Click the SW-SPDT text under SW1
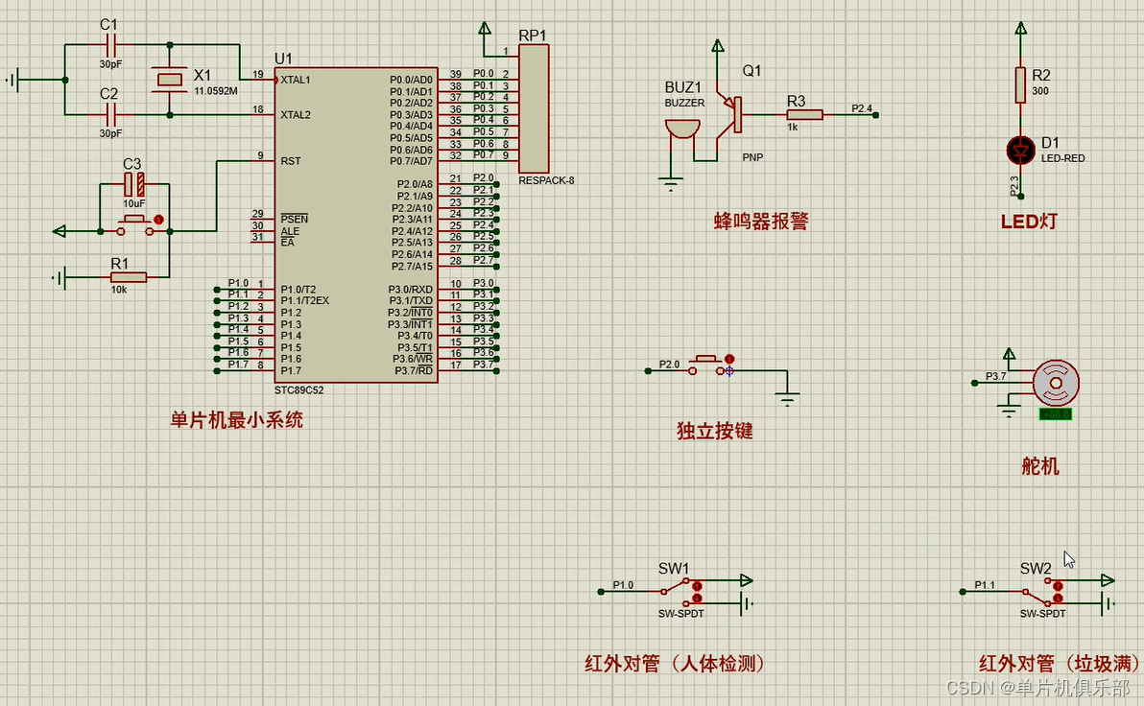1144x706 pixels. click(x=681, y=613)
